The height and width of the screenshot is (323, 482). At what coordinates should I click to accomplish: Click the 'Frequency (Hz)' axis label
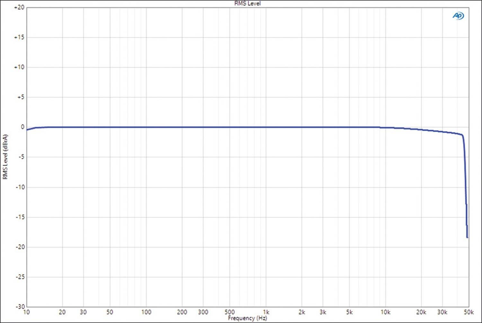pos(247,318)
